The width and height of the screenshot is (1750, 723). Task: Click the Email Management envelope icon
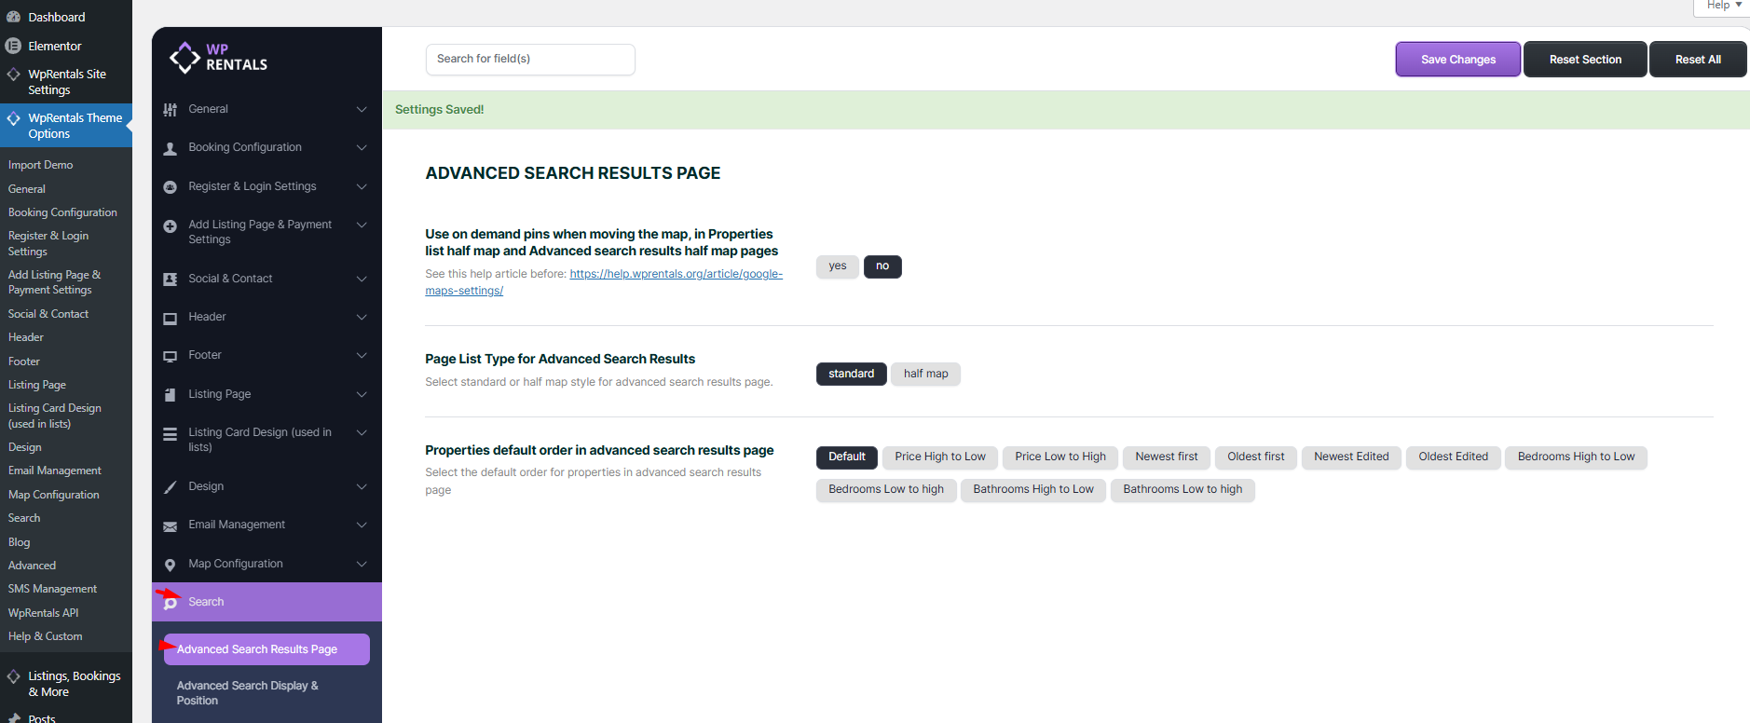tap(170, 526)
